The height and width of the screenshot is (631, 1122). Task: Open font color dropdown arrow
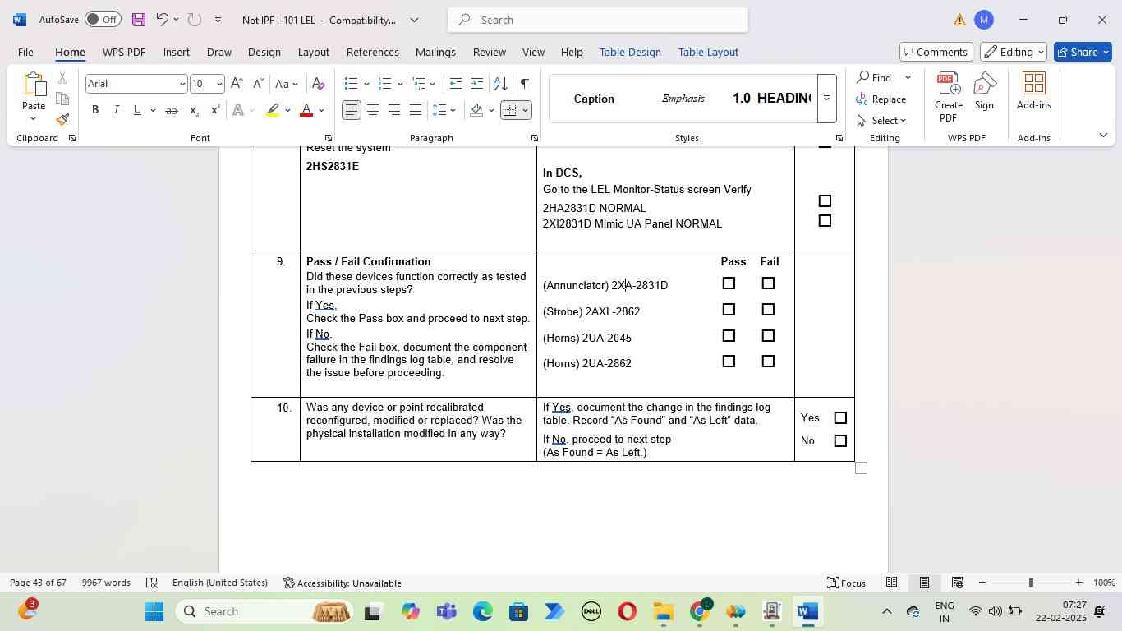[322, 110]
